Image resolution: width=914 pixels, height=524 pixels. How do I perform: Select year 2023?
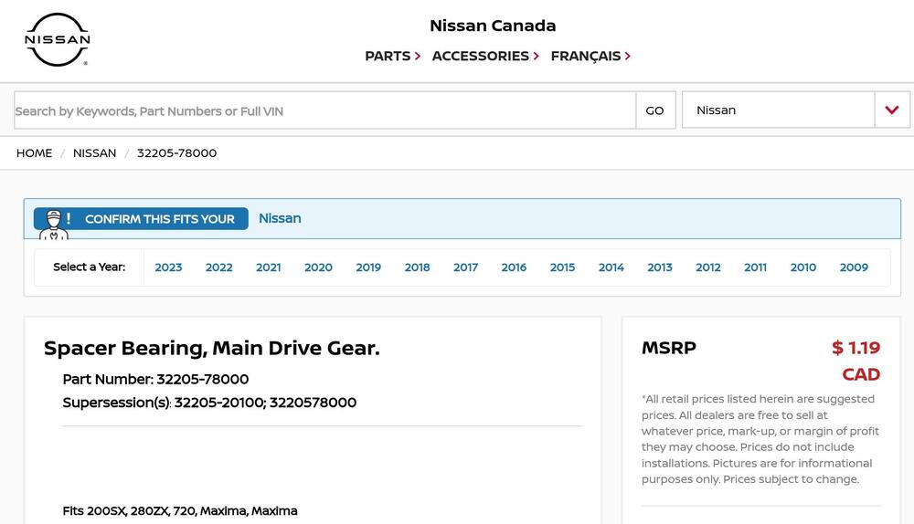(168, 267)
